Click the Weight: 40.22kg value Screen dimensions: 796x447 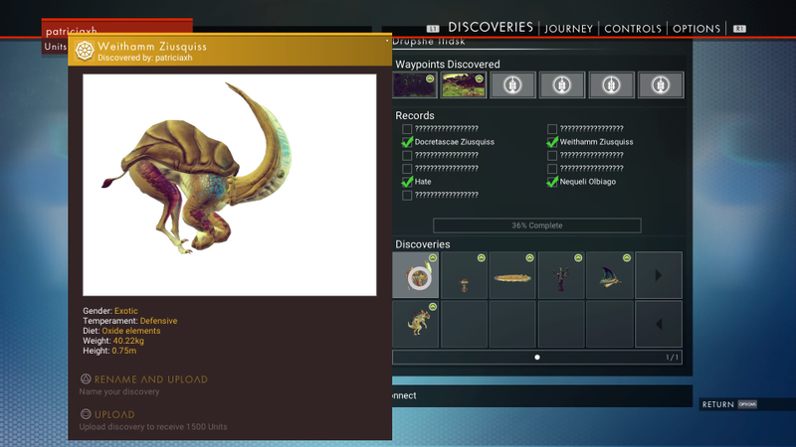tap(128, 341)
